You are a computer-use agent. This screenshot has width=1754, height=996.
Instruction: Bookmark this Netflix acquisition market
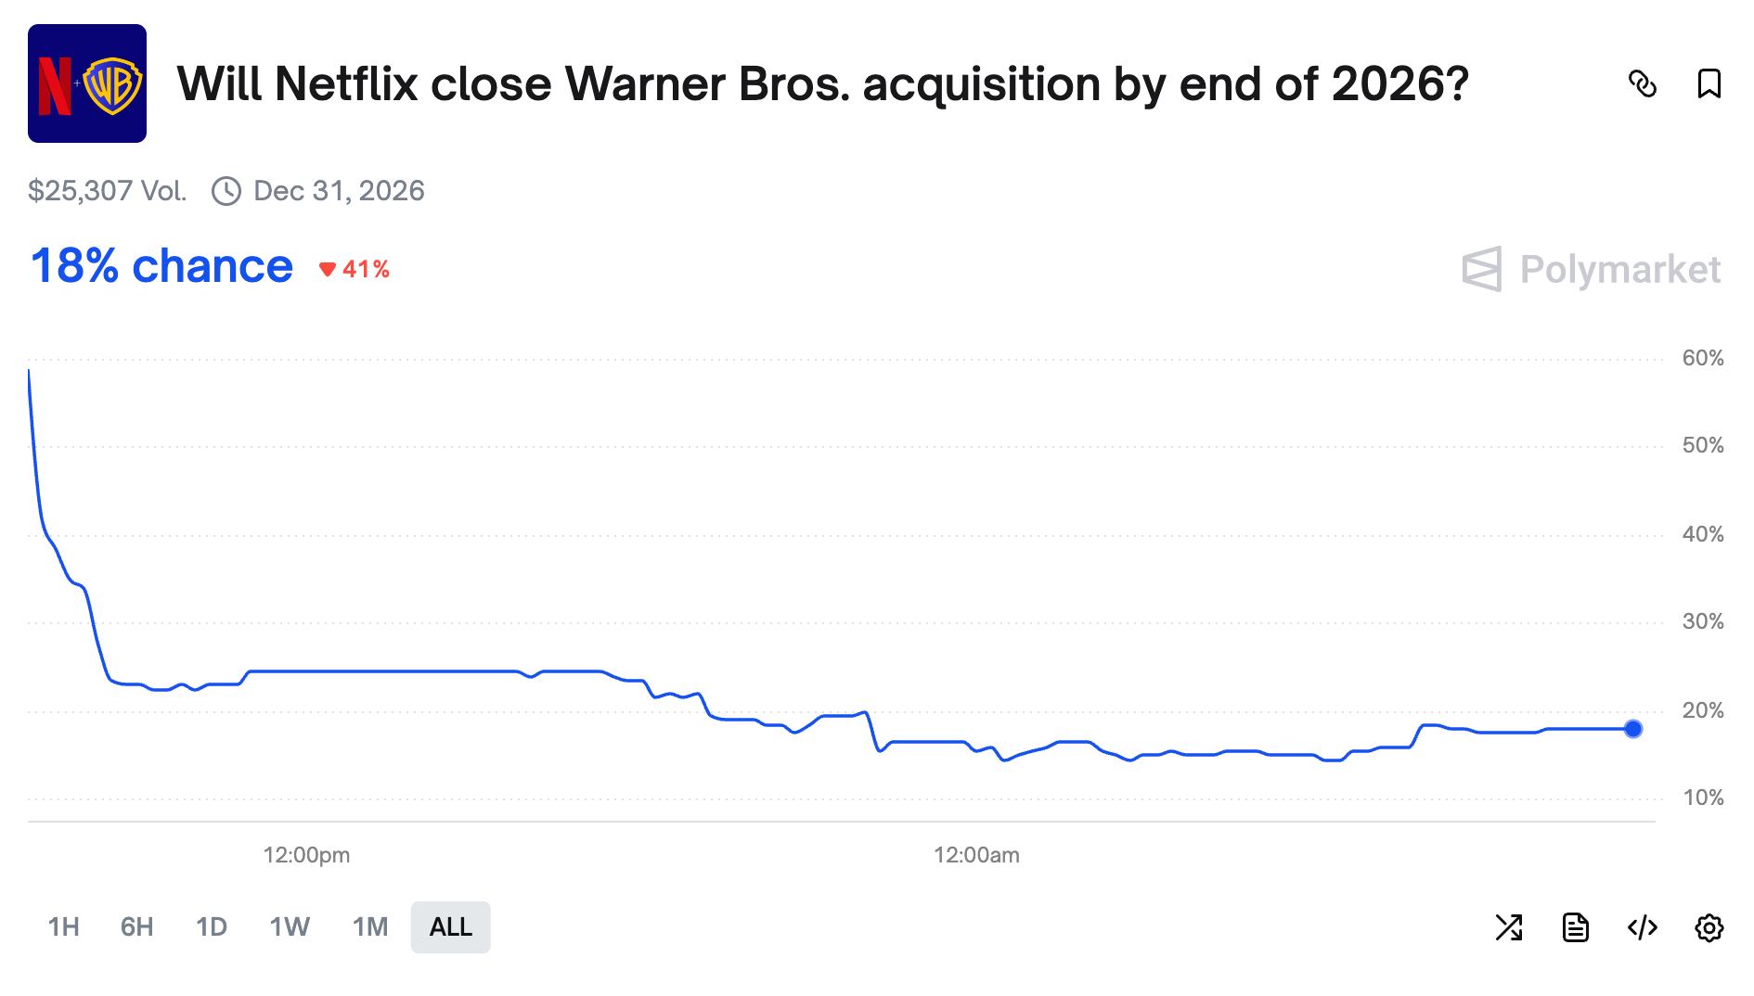tap(1708, 85)
